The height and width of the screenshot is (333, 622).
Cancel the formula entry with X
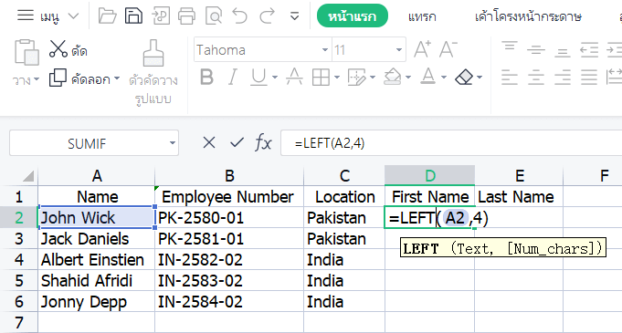click(208, 142)
